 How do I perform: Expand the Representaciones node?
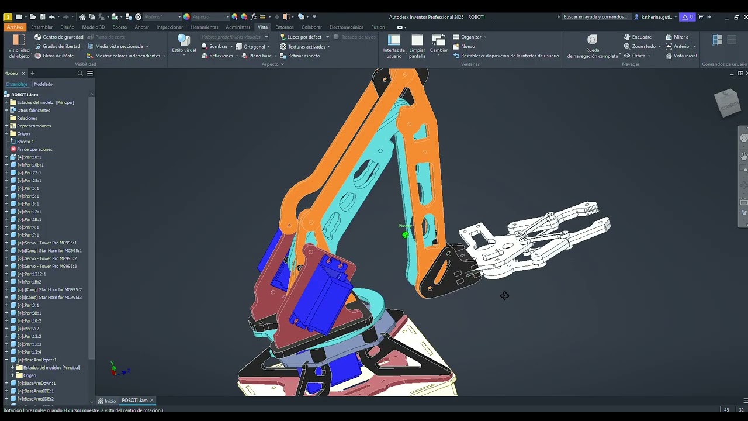[6, 126]
